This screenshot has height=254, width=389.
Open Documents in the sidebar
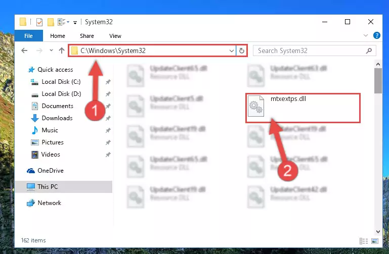tap(57, 106)
